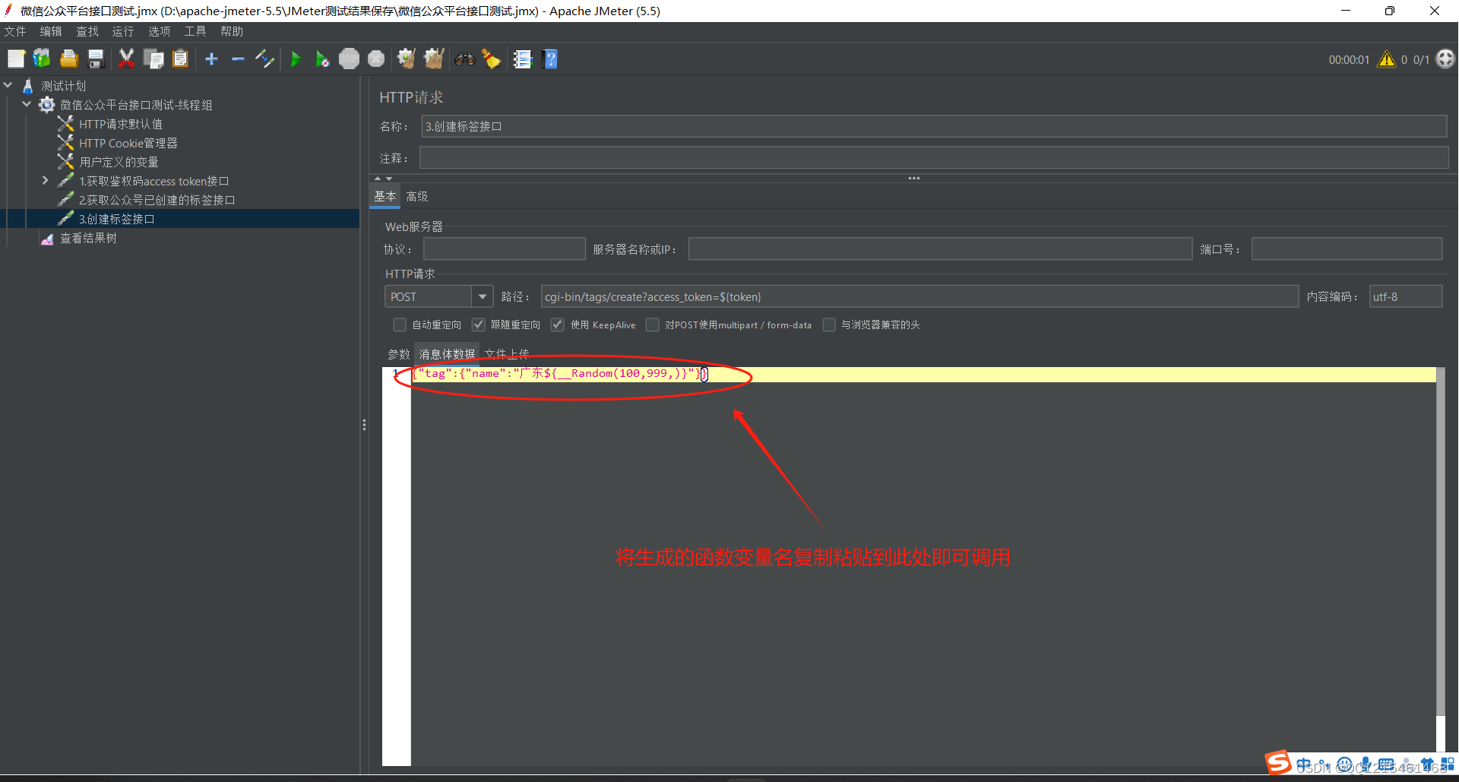This screenshot has width=1459, height=782.
Task: Save the test plan with the floppy disk icon
Action: [x=96, y=59]
